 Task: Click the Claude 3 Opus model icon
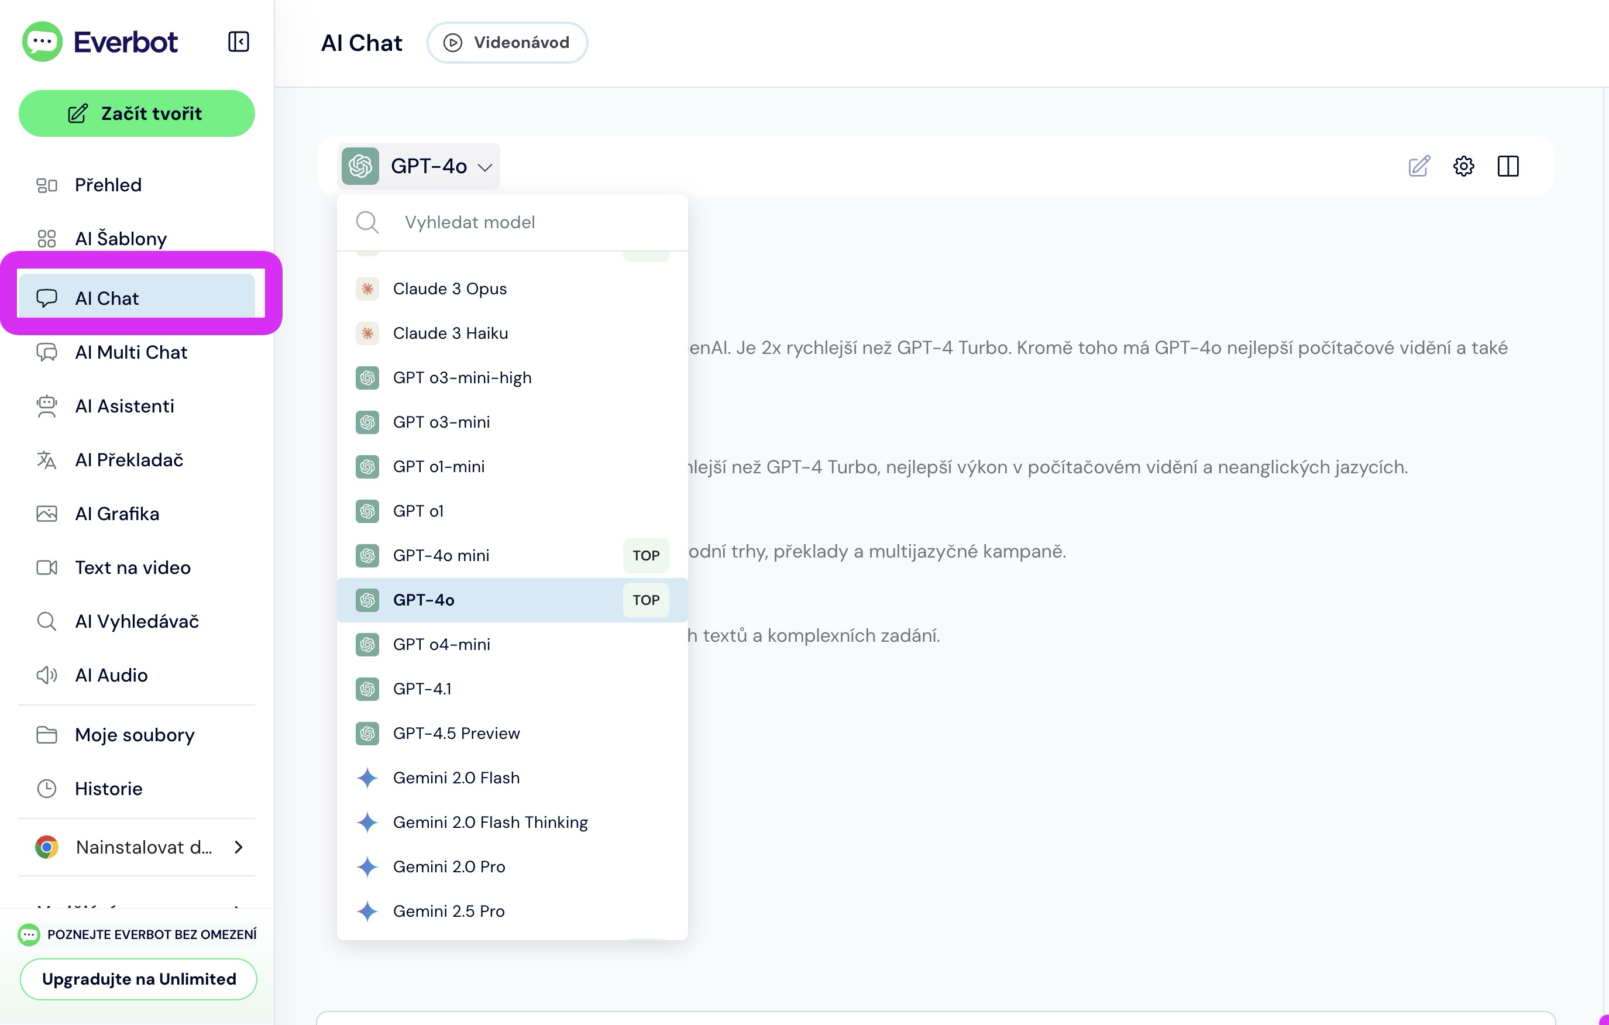pos(367,288)
